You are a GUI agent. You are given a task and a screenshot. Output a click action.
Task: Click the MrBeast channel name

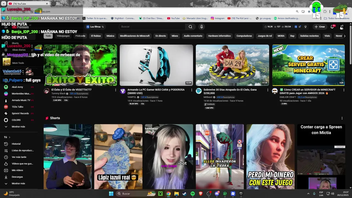(x=208, y=97)
